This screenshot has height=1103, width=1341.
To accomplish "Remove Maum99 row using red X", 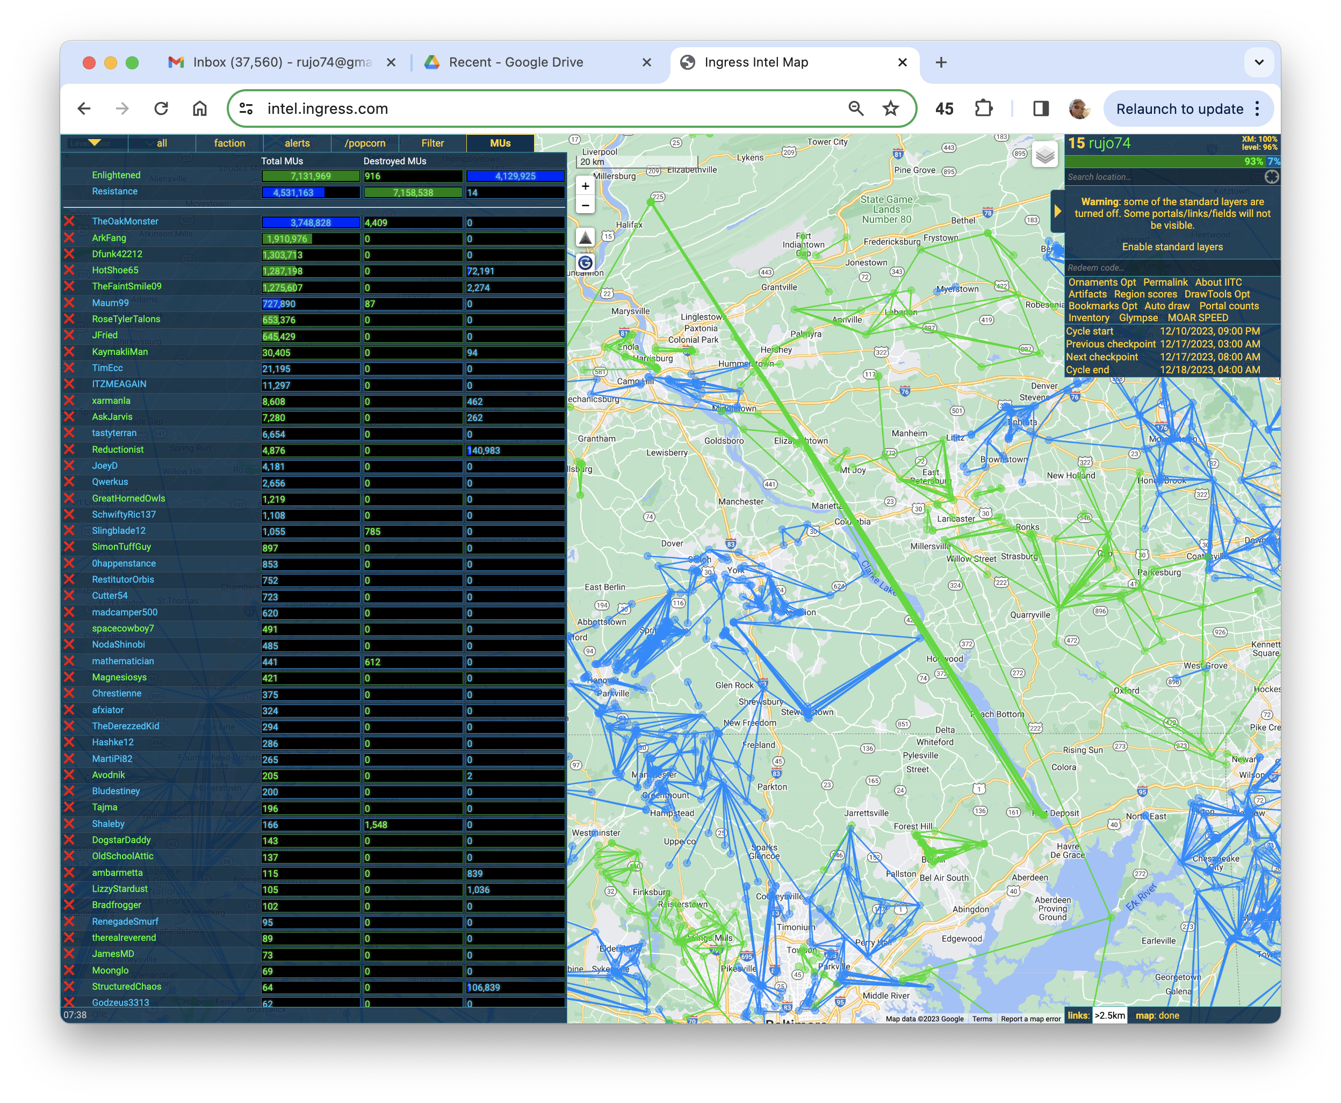I will 69,302.
